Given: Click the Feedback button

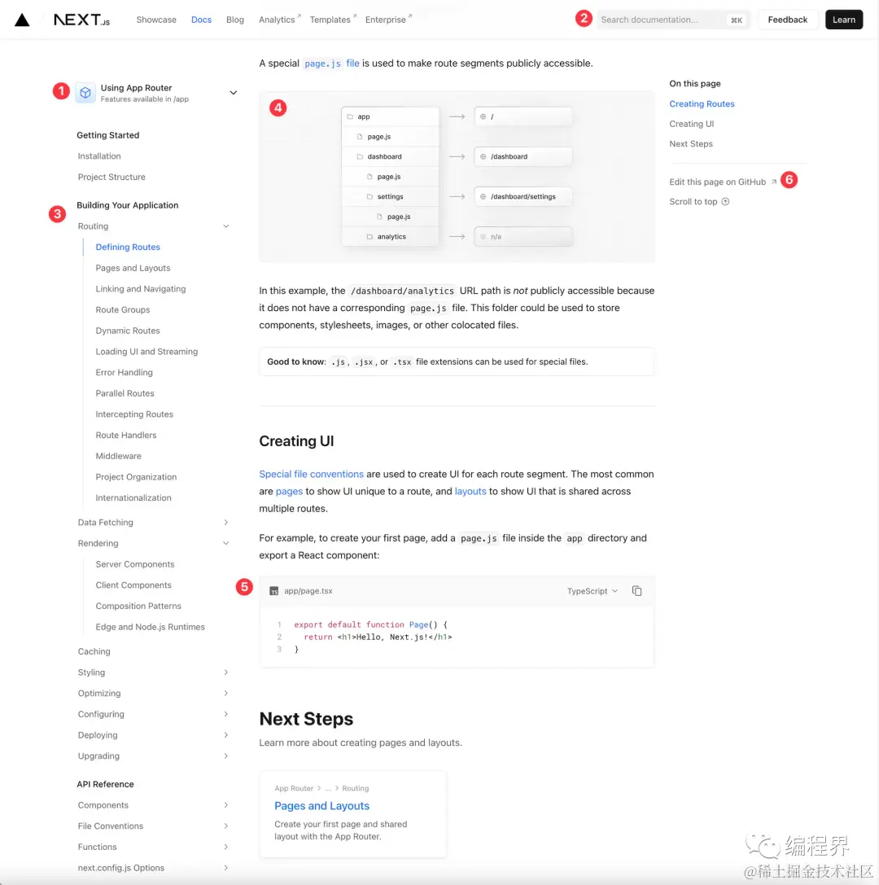Looking at the screenshot, I should [788, 20].
